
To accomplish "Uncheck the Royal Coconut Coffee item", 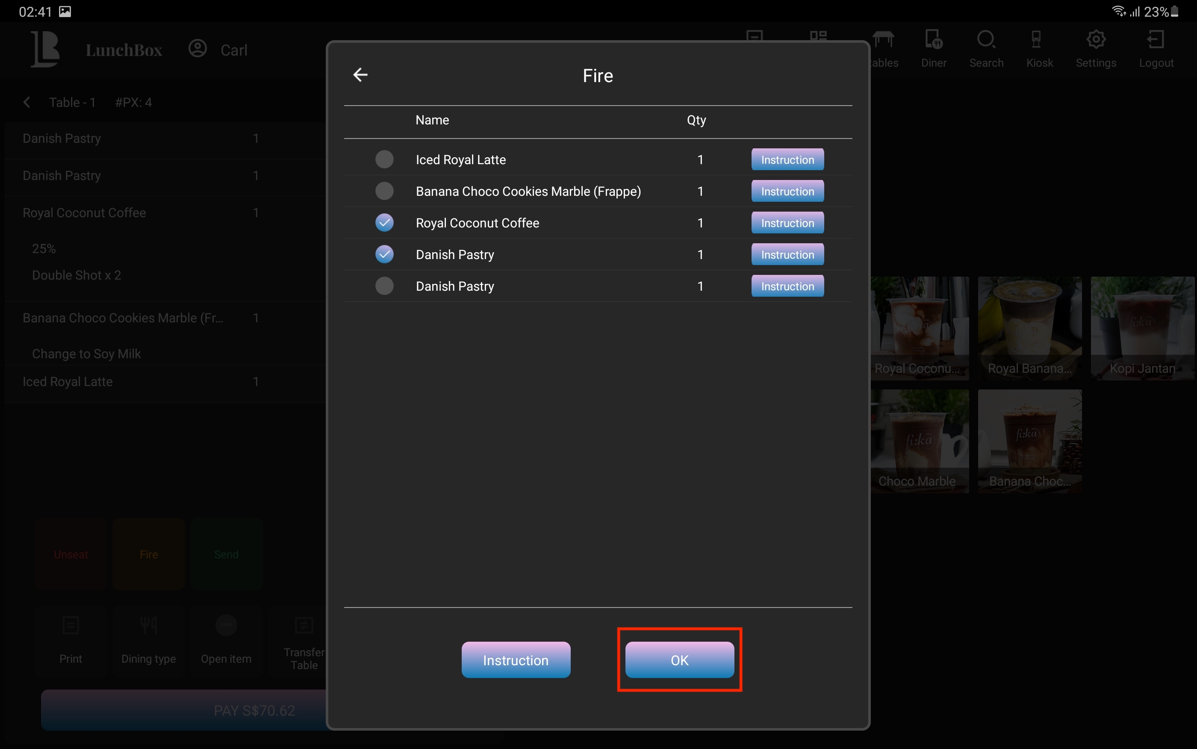I will pyautogui.click(x=384, y=223).
